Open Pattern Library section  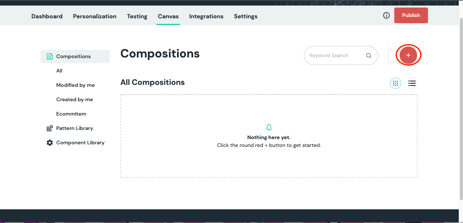point(75,128)
